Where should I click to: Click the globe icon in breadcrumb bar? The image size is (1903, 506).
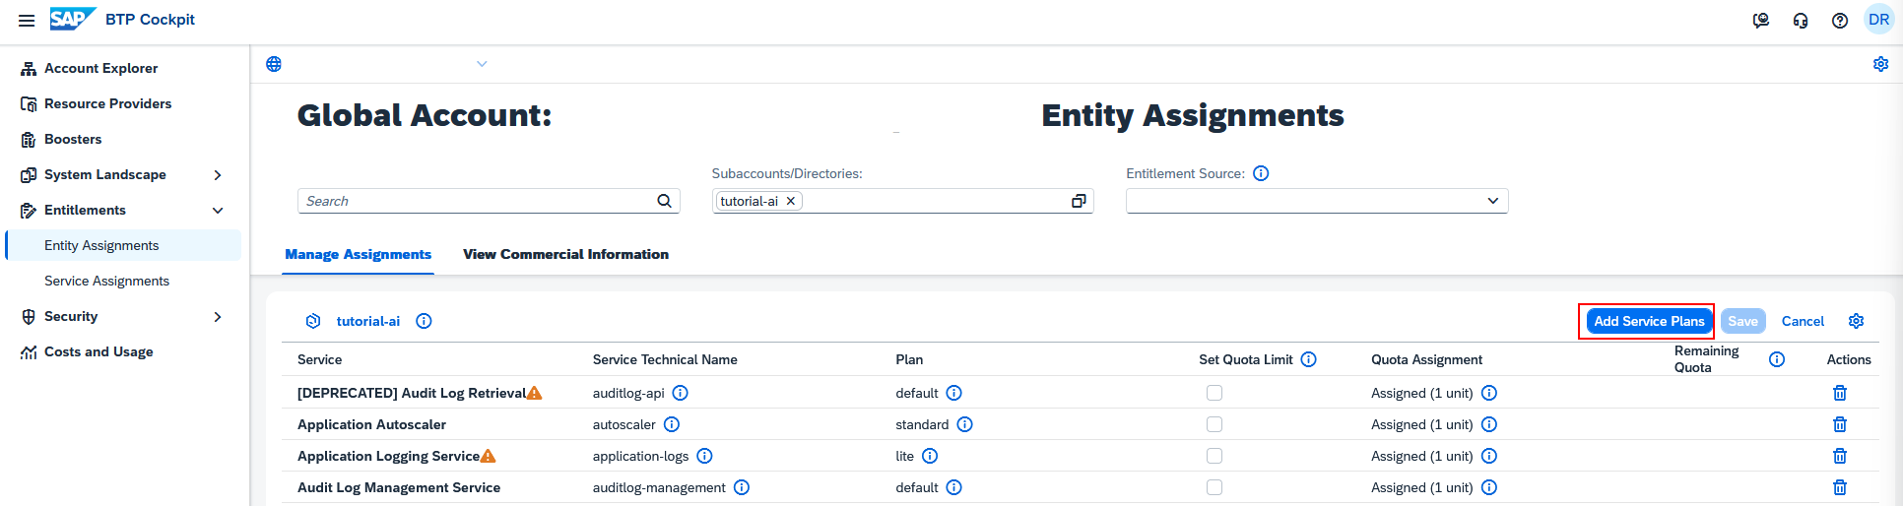point(274,64)
